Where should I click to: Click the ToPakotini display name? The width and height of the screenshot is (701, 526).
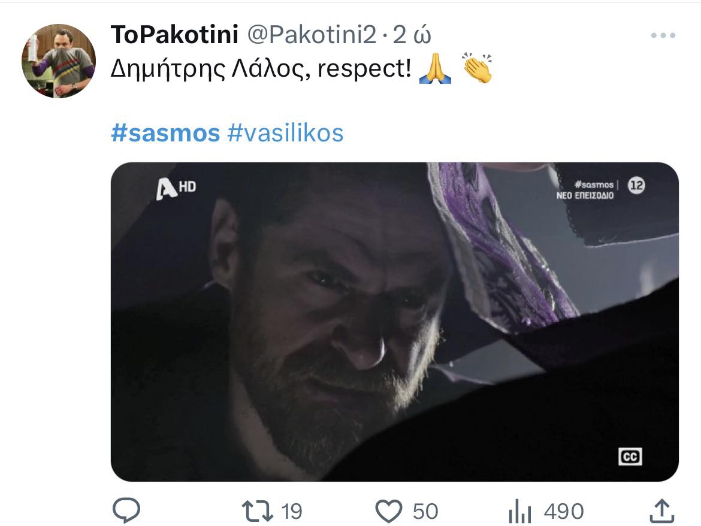(174, 36)
